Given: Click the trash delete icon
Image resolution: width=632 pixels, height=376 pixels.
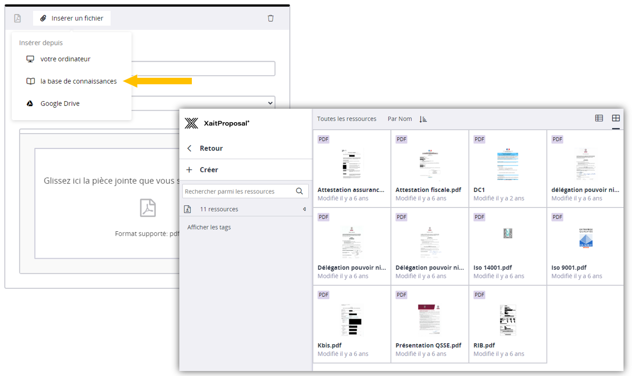Looking at the screenshot, I should pyautogui.click(x=270, y=18).
